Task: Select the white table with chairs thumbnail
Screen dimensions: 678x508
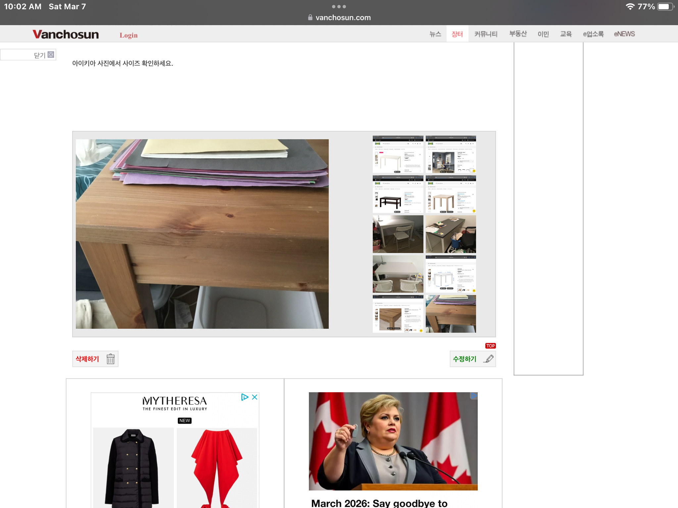Action: coord(398,274)
